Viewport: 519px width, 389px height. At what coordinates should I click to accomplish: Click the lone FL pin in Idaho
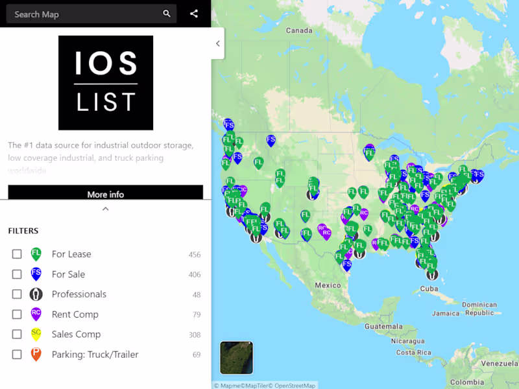[258, 163]
